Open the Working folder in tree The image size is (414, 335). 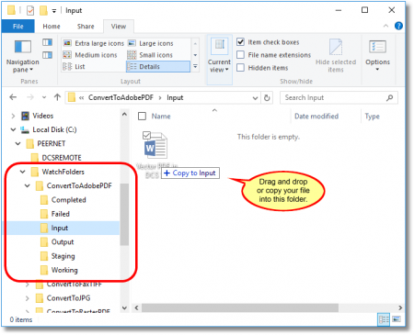(x=64, y=270)
